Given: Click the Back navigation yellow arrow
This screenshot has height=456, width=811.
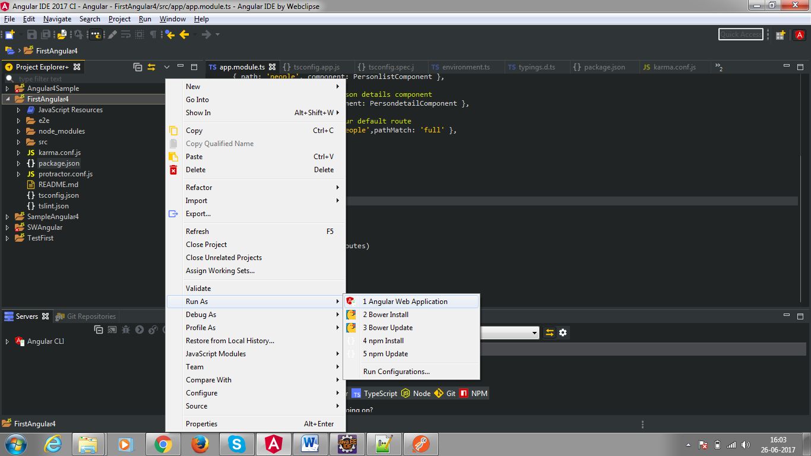Looking at the screenshot, I should coord(184,34).
